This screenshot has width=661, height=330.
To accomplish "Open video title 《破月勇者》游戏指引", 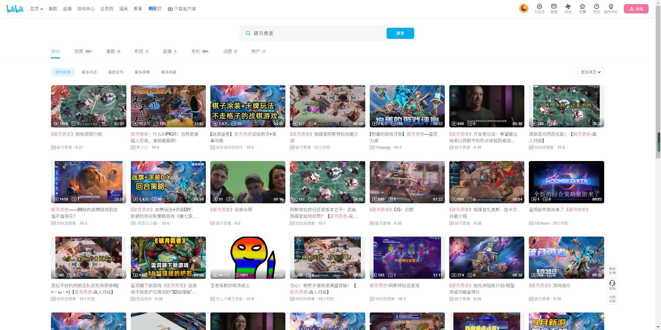I will click(x=549, y=285).
